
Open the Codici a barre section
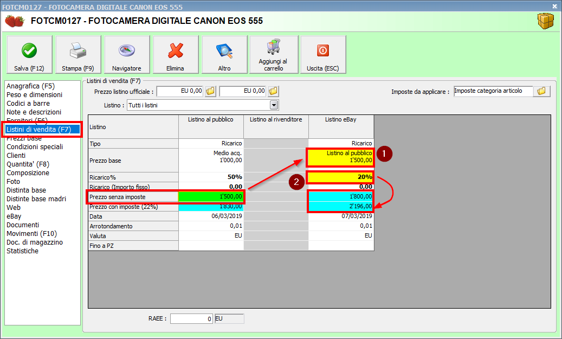tap(28, 103)
